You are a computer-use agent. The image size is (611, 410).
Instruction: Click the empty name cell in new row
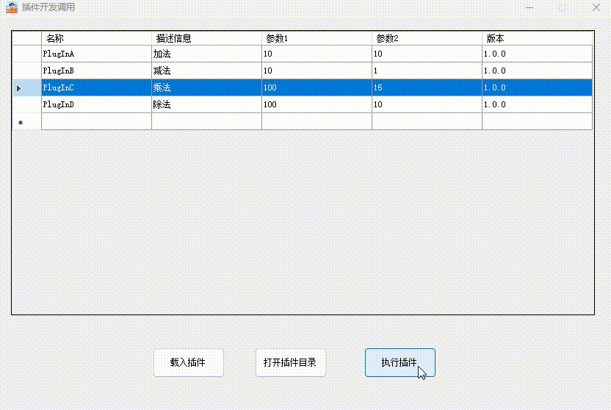click(96, 121)
